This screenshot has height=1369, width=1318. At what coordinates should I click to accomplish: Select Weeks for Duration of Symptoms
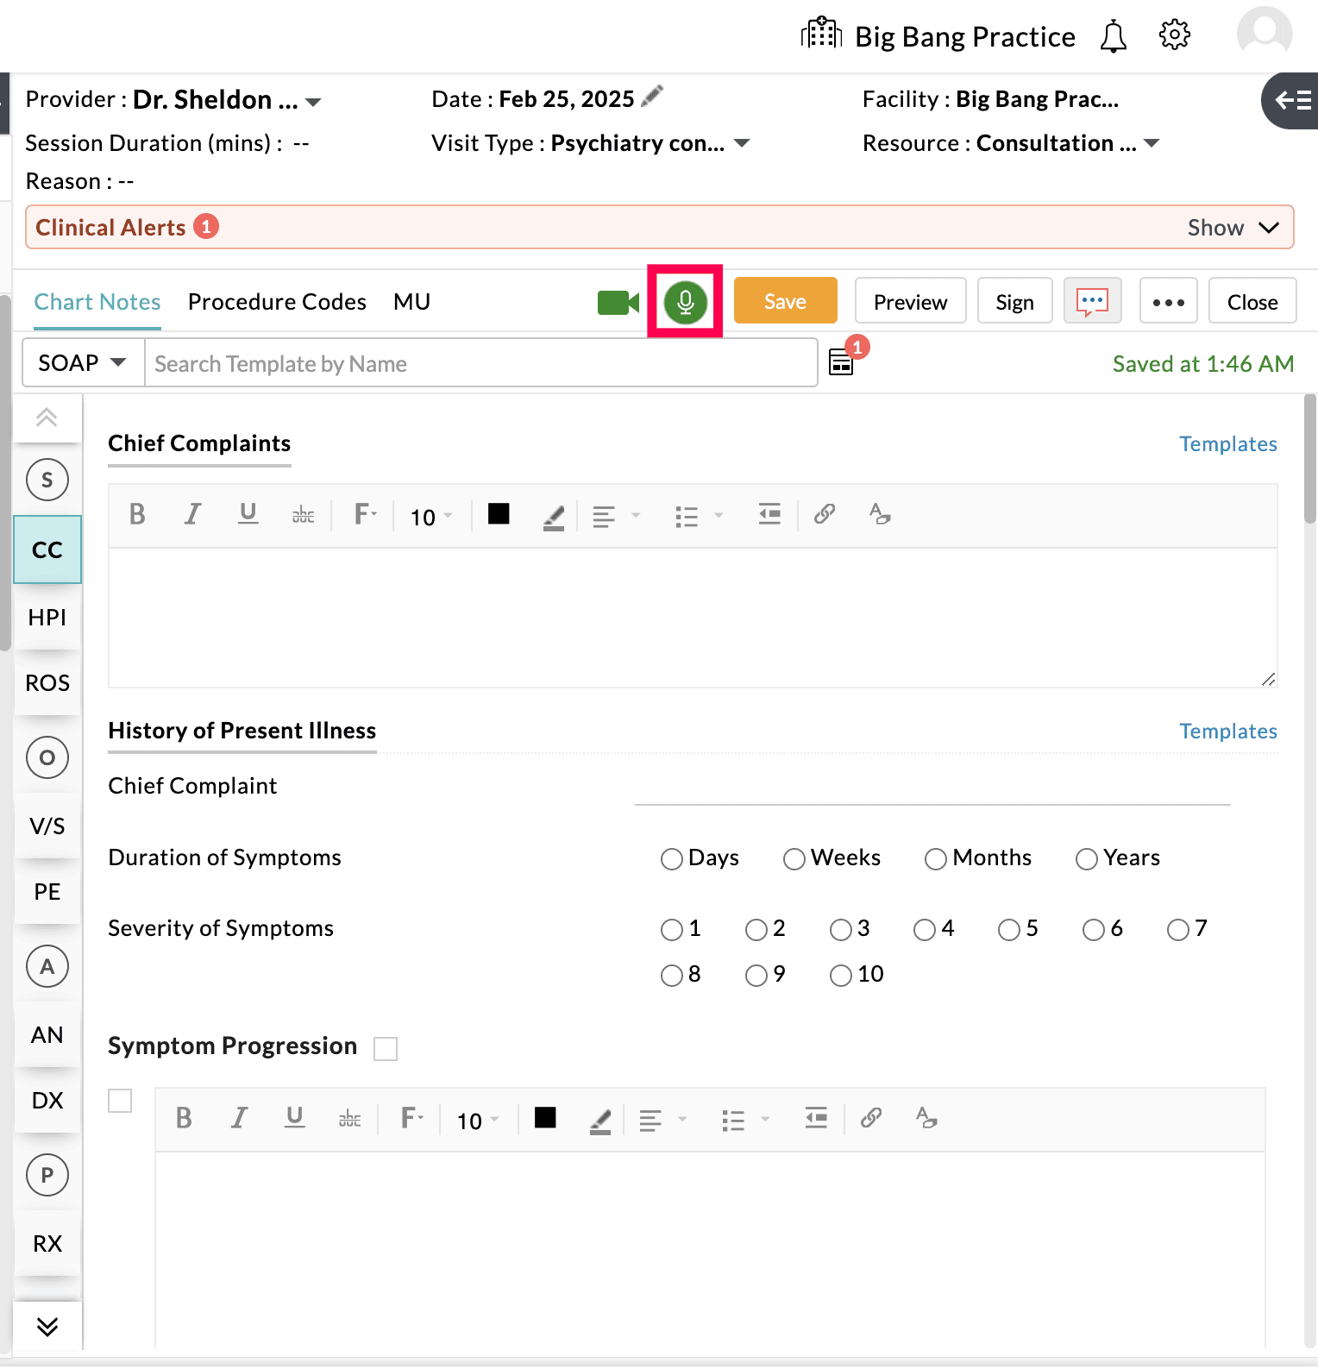click(x=794, y=859)
